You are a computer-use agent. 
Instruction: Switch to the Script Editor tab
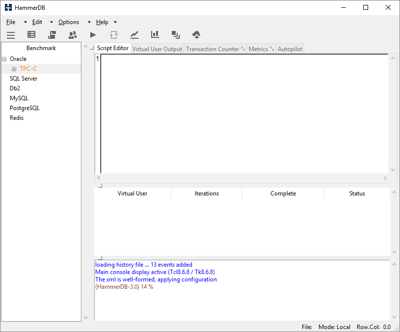coord(113,48)
